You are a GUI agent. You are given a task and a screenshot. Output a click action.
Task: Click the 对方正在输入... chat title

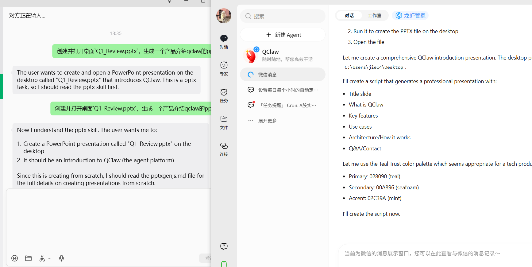(x=27, y=16)
